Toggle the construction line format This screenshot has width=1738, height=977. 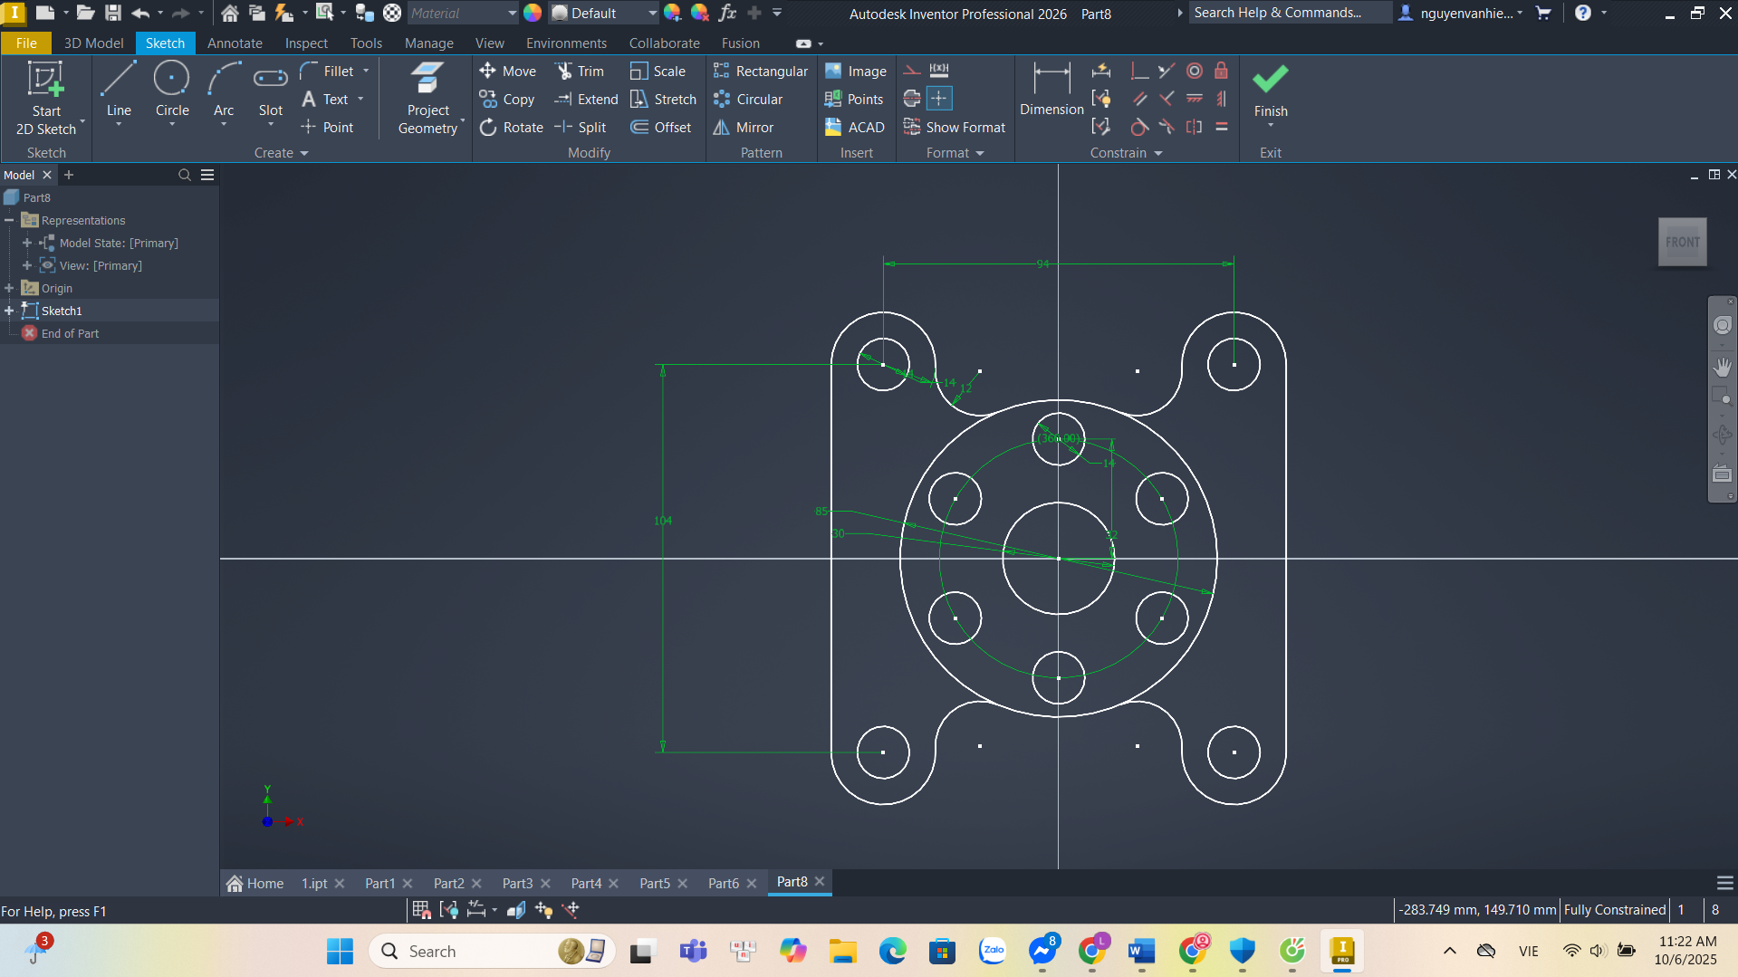coord(912,71)
